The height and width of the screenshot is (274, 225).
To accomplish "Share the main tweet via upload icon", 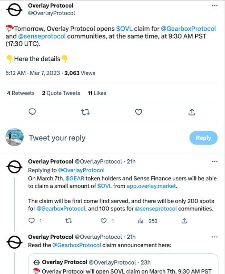I will click(x=192, y=112).
